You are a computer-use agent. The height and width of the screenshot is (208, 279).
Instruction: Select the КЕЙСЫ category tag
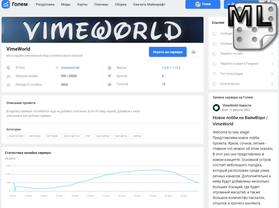[137, 136]
